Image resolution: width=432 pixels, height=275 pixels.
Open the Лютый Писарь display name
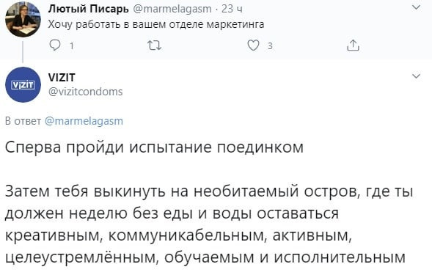89,9
